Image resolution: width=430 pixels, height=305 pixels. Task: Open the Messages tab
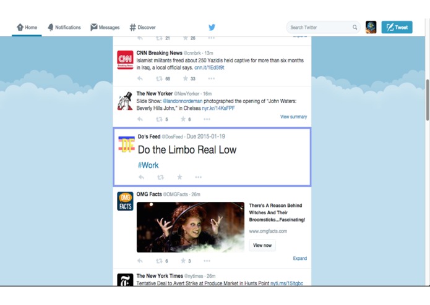click(x=105, y=27)
